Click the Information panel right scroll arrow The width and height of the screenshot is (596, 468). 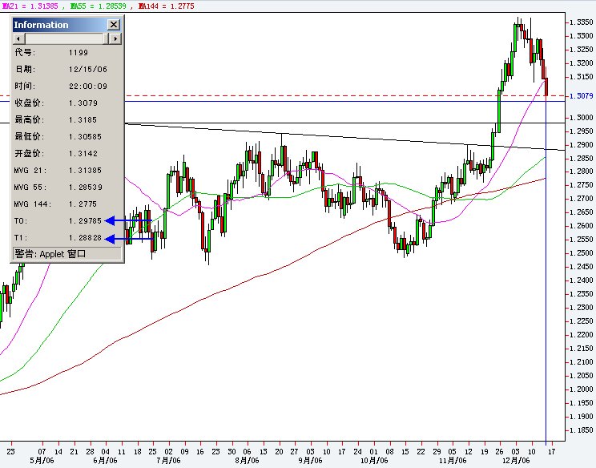(115, 38)
